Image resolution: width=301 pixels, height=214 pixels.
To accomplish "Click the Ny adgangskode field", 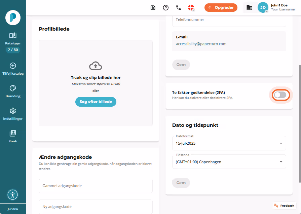I will (96, 207).
